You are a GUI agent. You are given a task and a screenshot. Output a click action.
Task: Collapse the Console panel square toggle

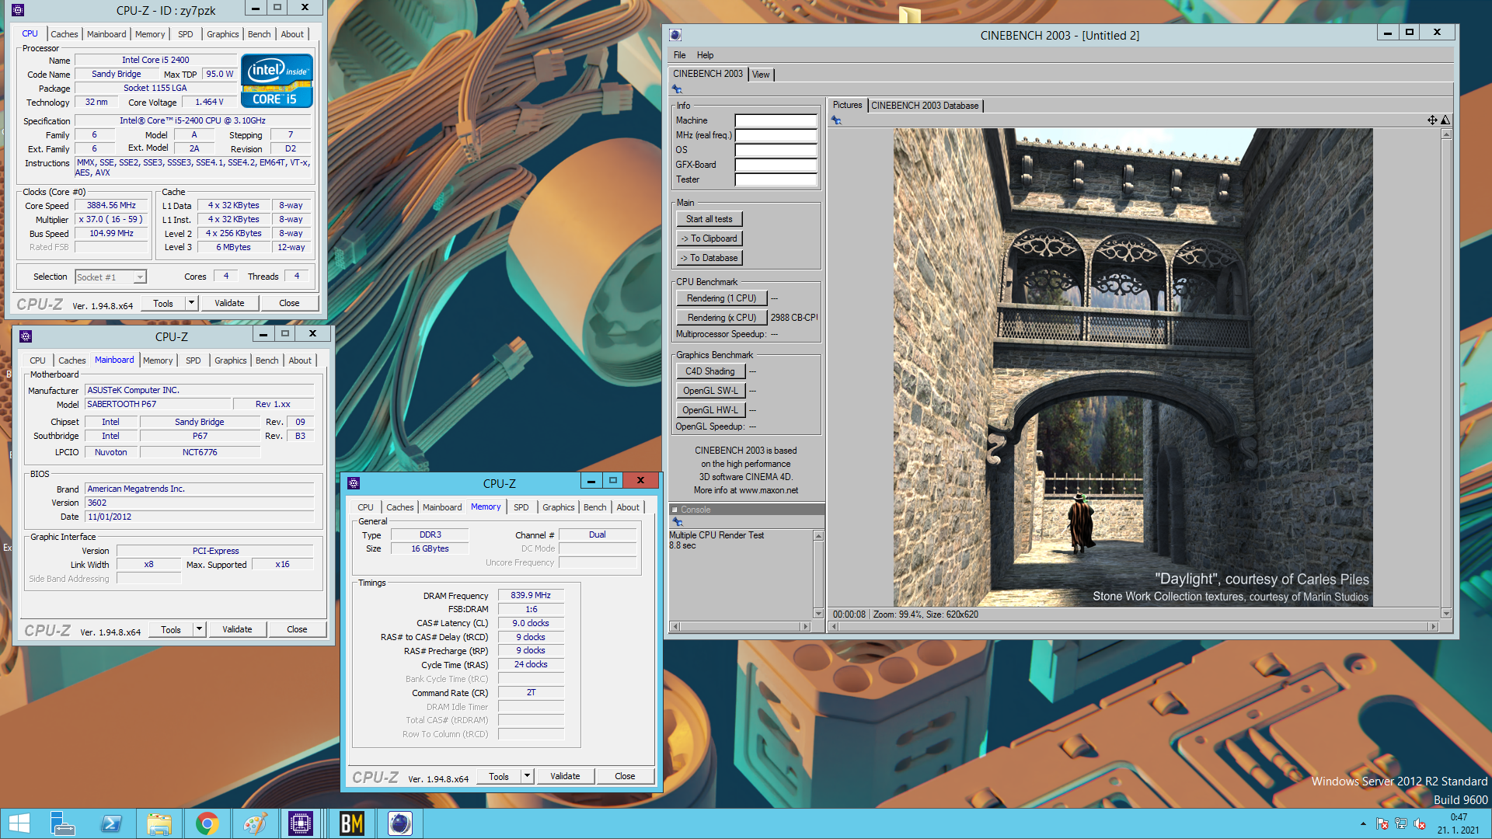point(675,510)
